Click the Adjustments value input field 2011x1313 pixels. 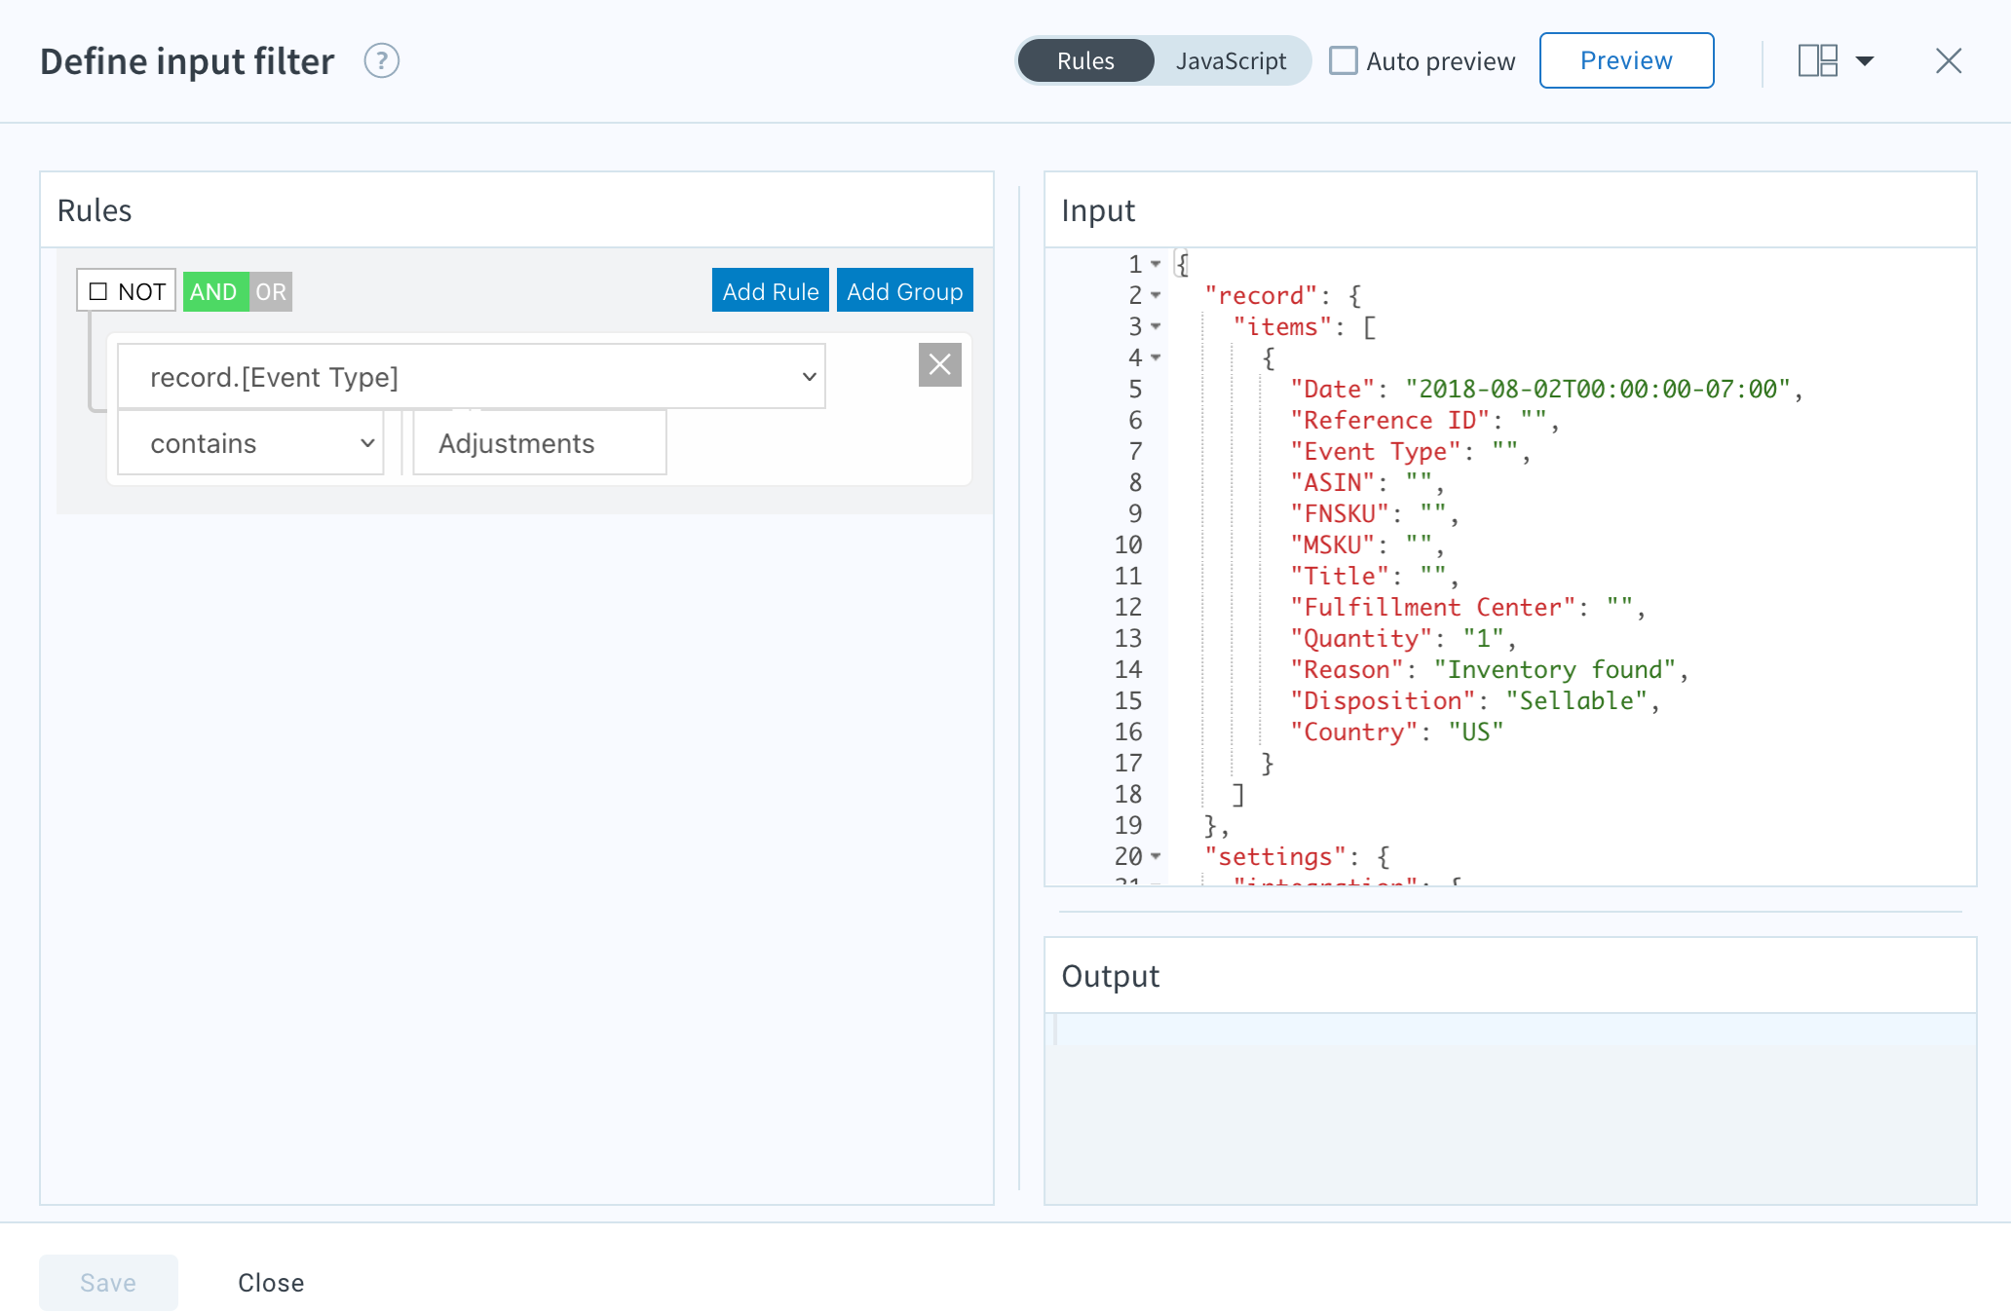[540, 444]
